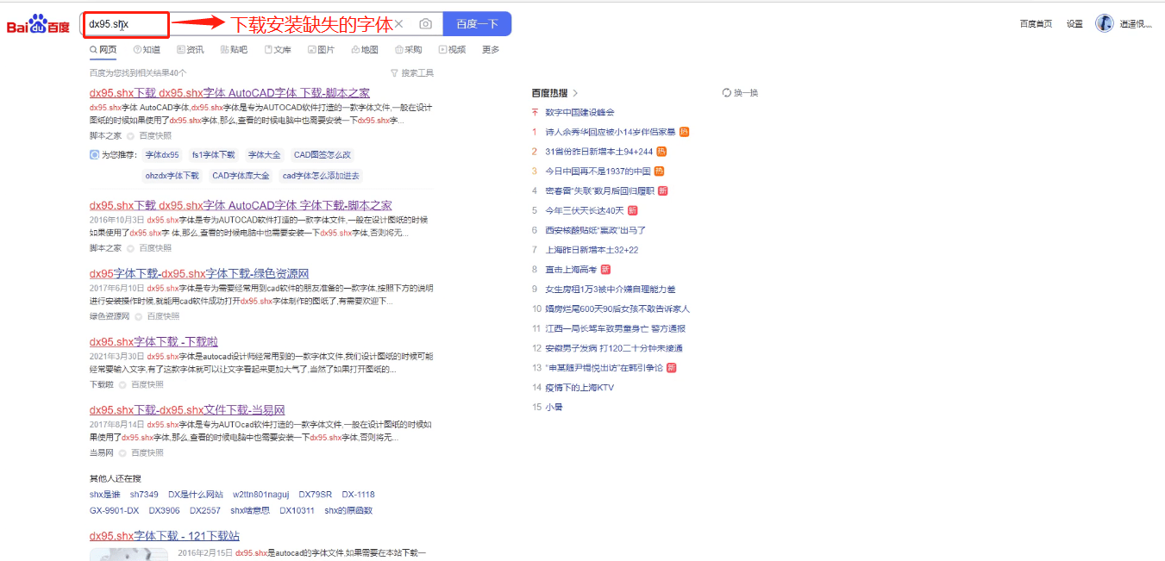Viewport: 1165px width, 561px height.
Task: Open image search via the camera icon
Action: 425,24
